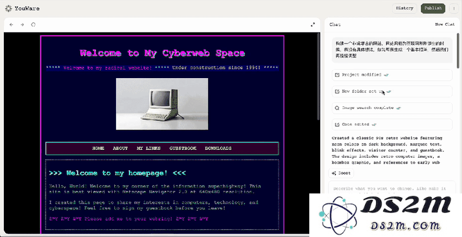Click the 'Please add me to your webring' text
The width and height of the screenshot is (462, 237).
click(129, 219)
